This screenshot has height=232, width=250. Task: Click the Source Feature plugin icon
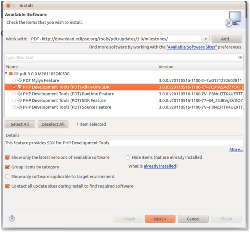click(x=20, y=107)
